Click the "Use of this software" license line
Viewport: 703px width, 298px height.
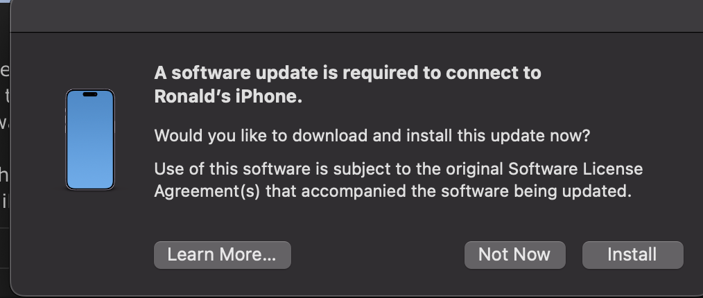388,168
